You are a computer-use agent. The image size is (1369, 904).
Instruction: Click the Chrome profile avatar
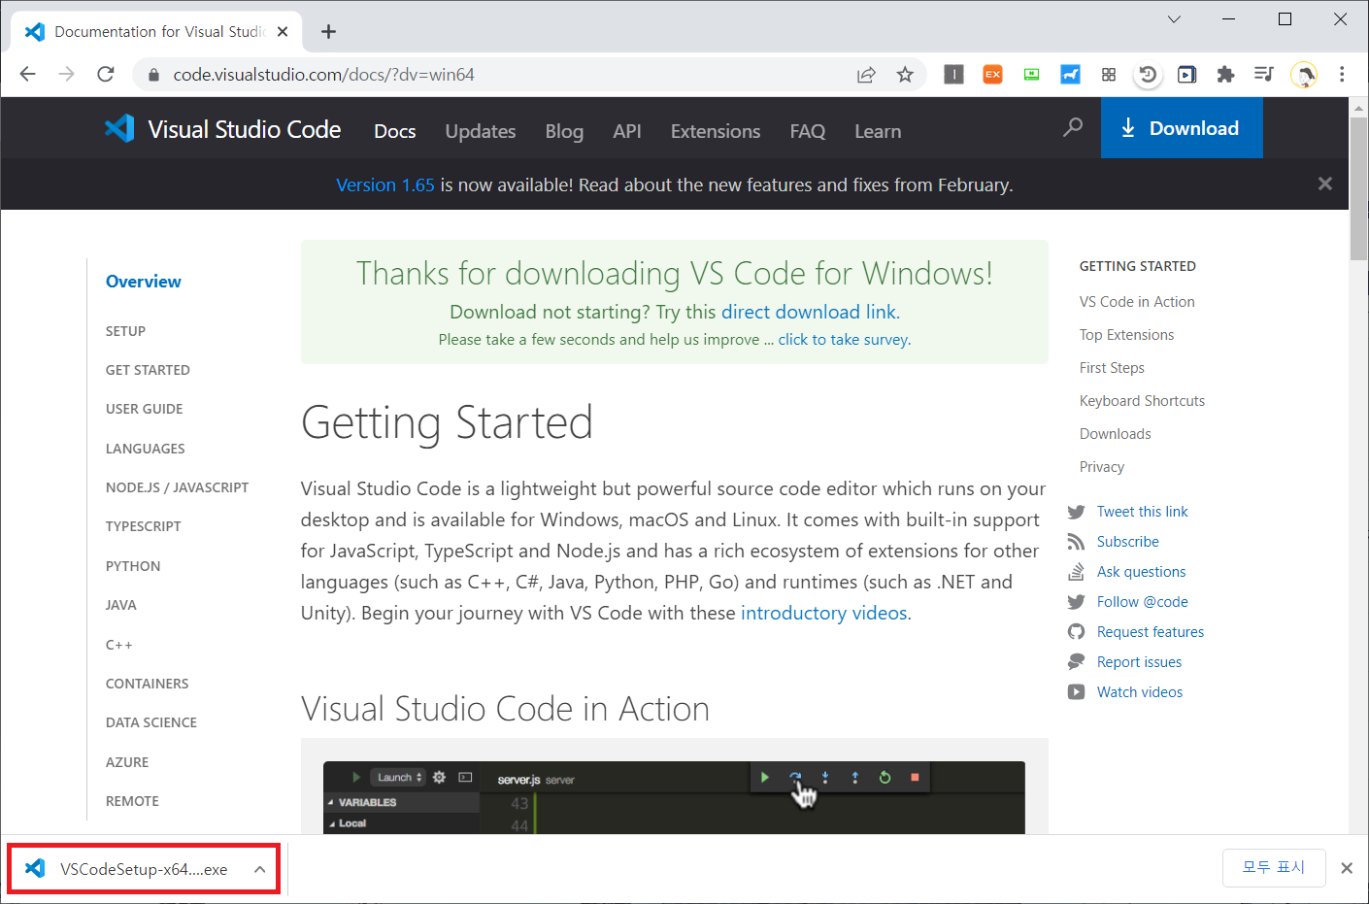pyautogui.click(x=1304, y=75)
